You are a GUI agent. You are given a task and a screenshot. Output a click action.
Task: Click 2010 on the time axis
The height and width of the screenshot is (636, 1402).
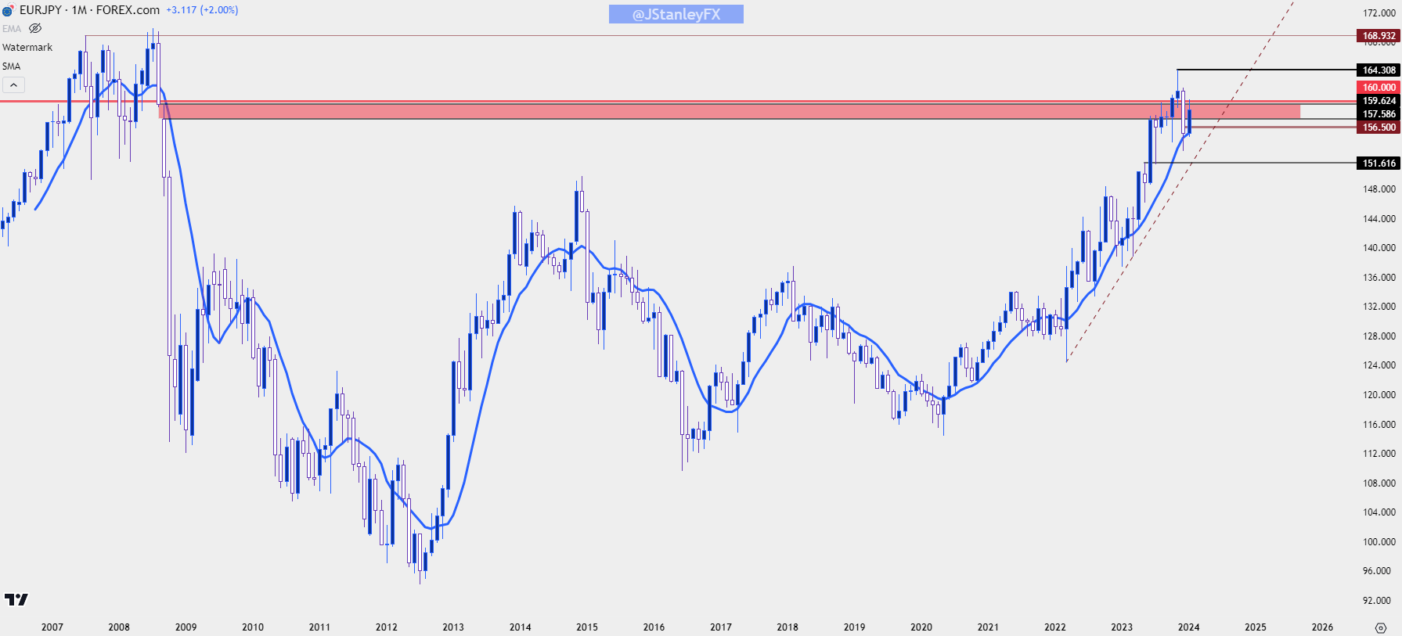coord(253,627)
